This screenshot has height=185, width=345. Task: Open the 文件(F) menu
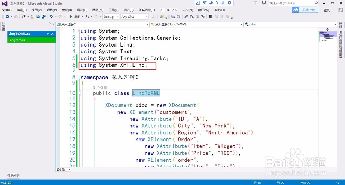[x=7, y=10]
